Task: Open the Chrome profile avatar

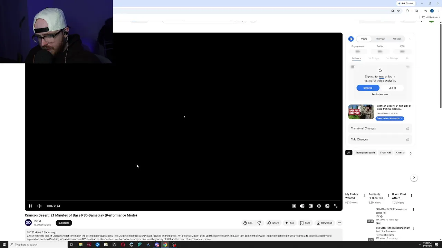Action: tap(432, 11)
